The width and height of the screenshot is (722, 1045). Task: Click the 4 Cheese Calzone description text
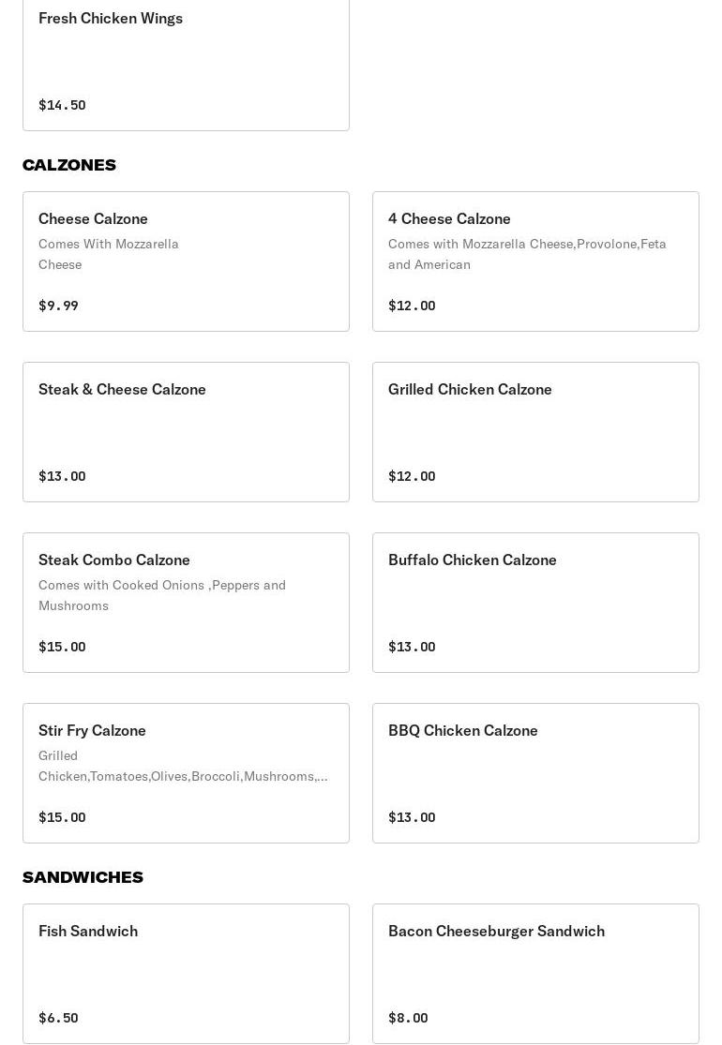coord(527,254)
